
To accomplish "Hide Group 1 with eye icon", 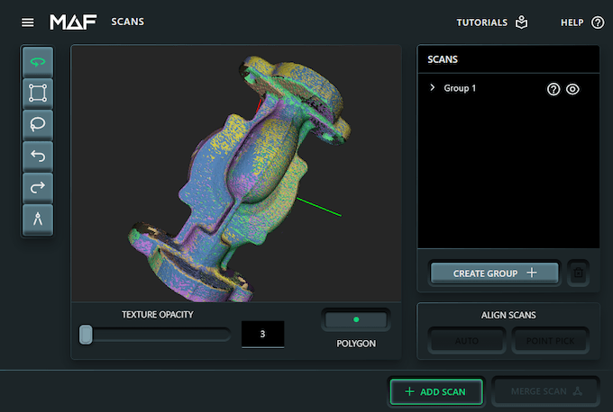I will [572, 89].
